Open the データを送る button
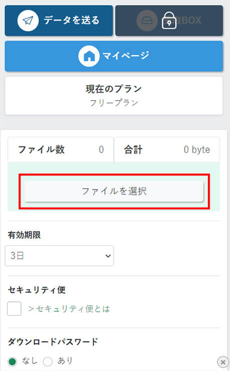Viewport: 230px width, 371px height. pyautogui.click(x=58, y=21)
